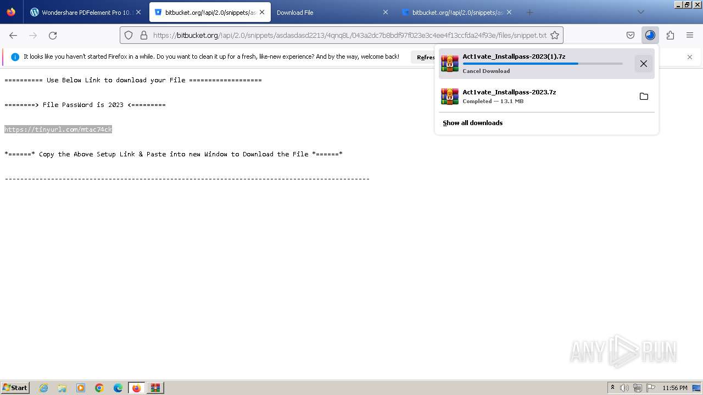Click the Firefox logo at top-left

pos(11,12)
